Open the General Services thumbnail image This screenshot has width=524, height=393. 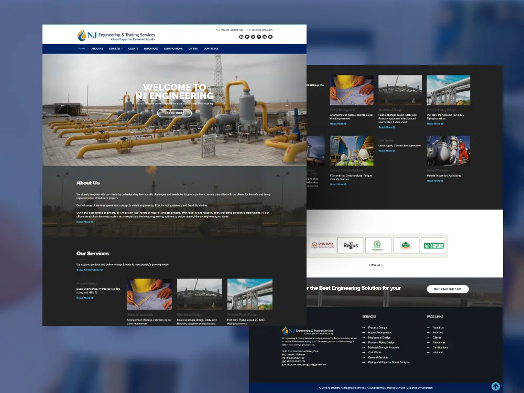(x=448, y=151)
